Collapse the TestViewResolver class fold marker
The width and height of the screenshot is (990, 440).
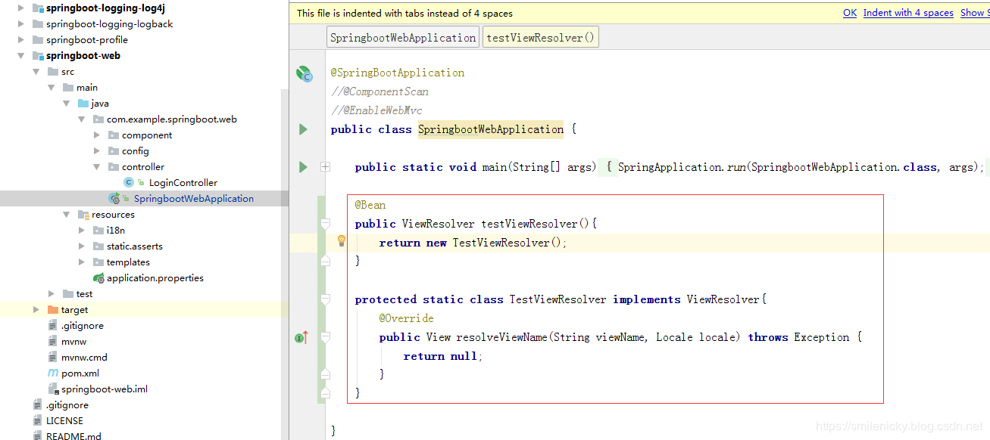click(x=326, y=299)
